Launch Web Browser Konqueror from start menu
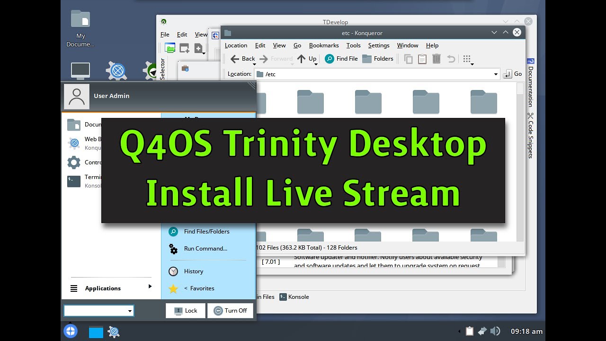Viewport: 606px width, 341px height. point(84,143)
